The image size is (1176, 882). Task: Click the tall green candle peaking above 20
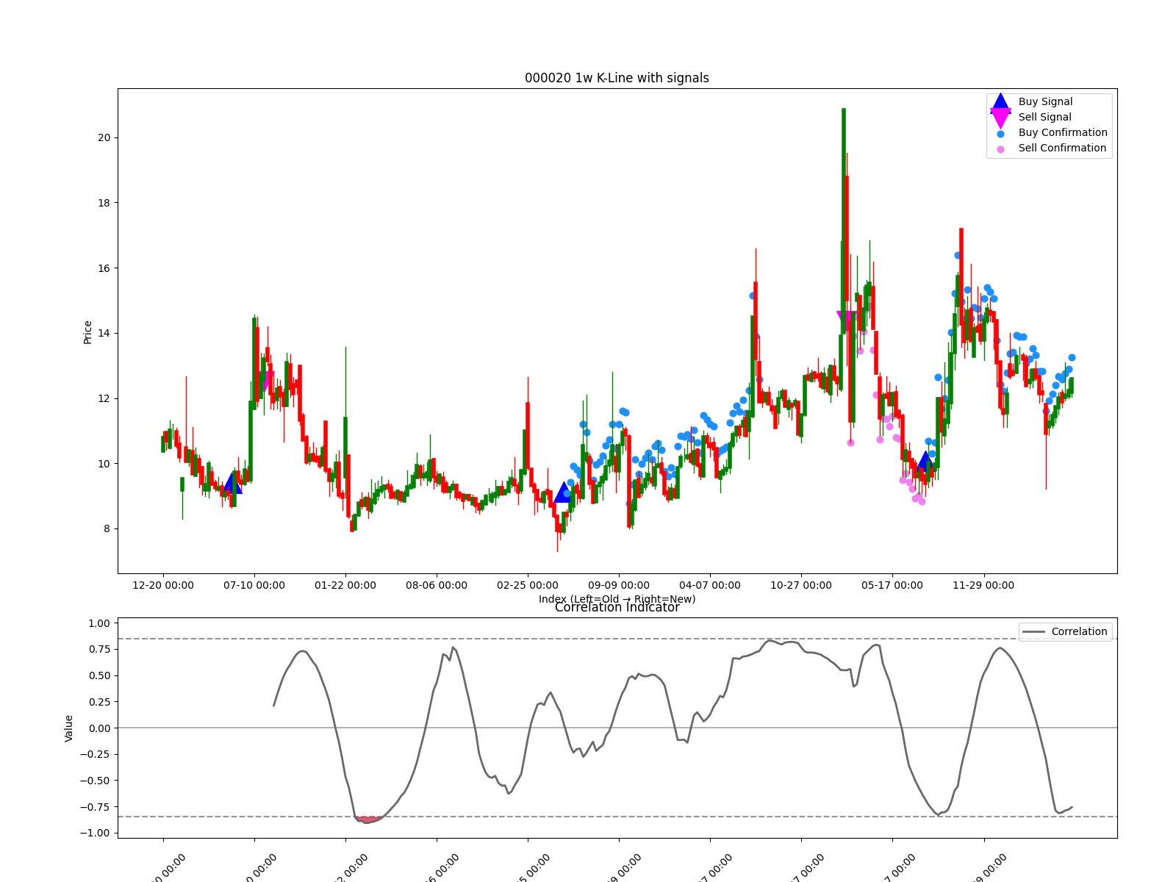pyautogui.click(x=843, y=220)
